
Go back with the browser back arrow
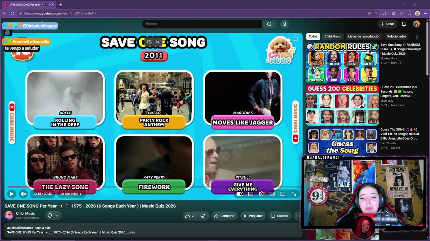4,13
